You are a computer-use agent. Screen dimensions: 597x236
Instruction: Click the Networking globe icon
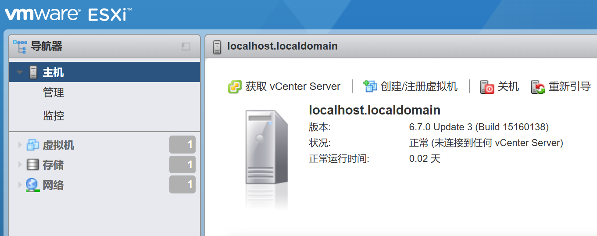32,185
